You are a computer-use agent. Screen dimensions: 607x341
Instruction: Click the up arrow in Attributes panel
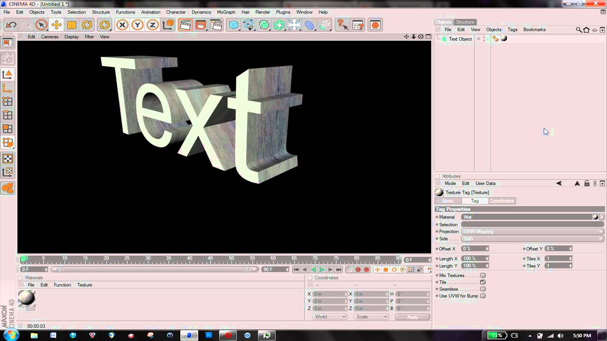click(577, 183)
